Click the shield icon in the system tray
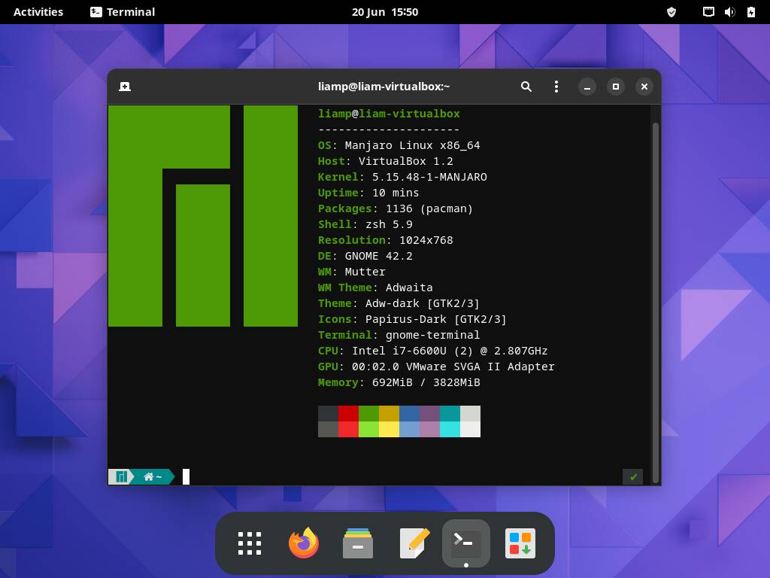 coord(671,11)
